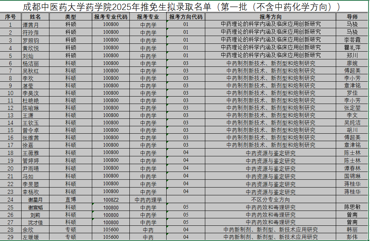Select the name cell 陈喻琳

pos(35,108)
